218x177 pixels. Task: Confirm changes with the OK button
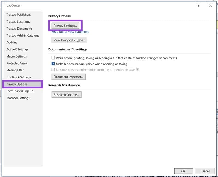(183, 171)
